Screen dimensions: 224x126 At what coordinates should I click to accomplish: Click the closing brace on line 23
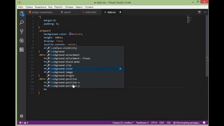tap(39, 93)
